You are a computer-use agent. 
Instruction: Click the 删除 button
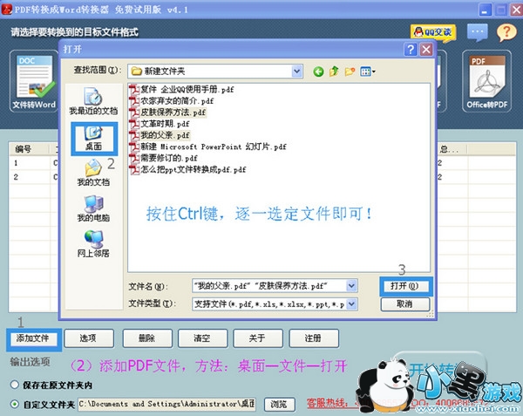147,338
